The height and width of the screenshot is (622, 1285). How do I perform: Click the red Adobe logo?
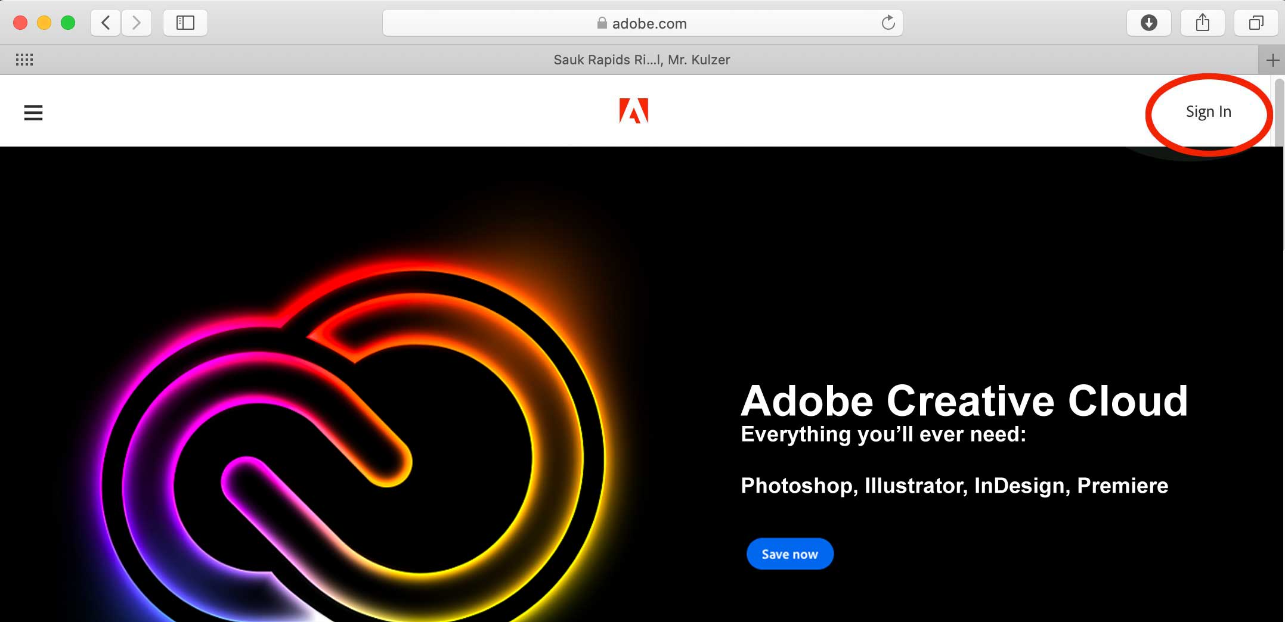[x=634, y=111]
